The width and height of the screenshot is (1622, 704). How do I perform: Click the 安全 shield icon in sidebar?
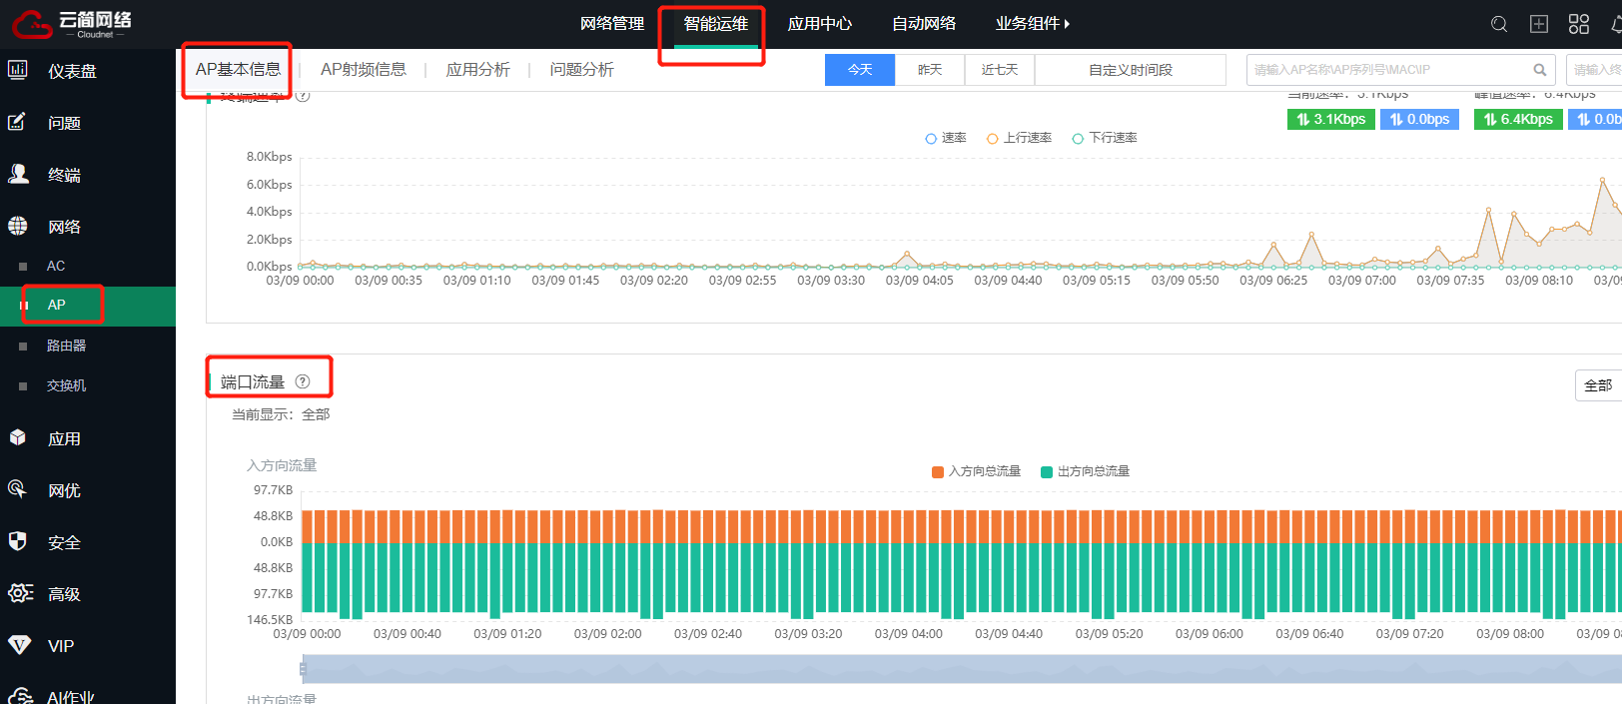coord(18,541)
